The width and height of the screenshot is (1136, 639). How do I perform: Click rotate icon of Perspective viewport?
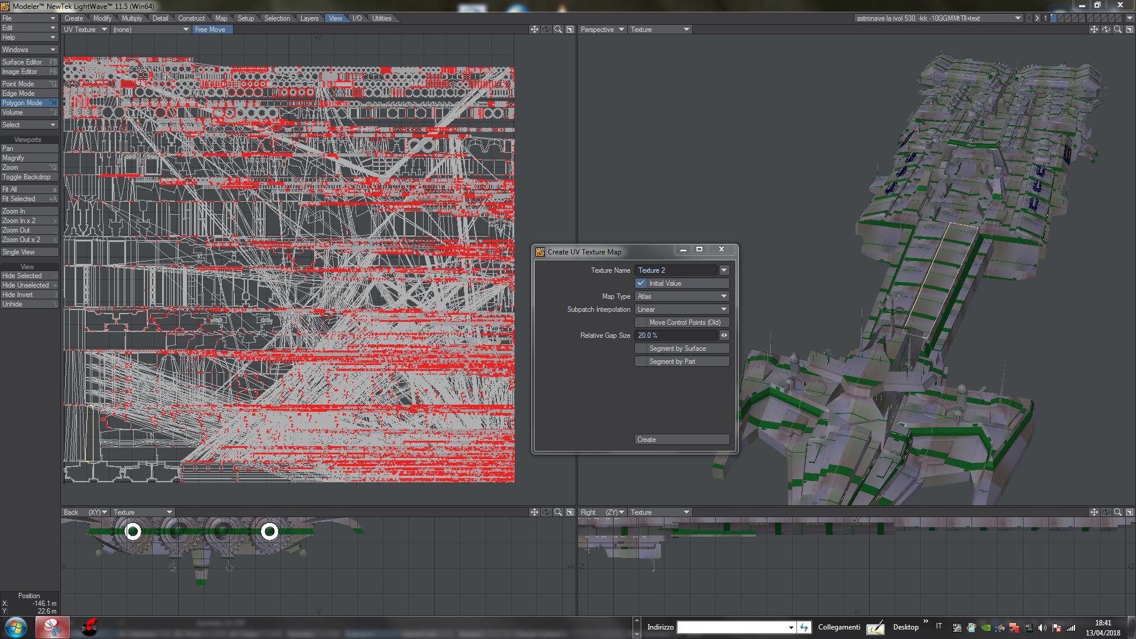[x=1106, y=30]
